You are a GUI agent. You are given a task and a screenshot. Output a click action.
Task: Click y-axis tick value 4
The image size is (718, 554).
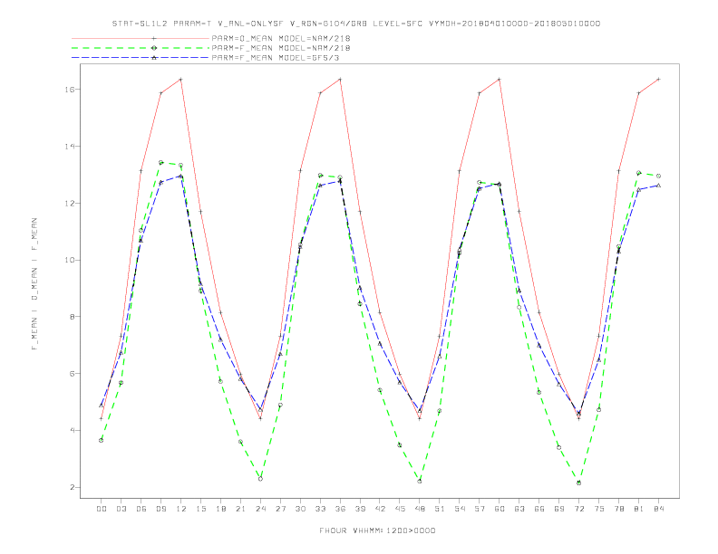click(x=73, y=431)
